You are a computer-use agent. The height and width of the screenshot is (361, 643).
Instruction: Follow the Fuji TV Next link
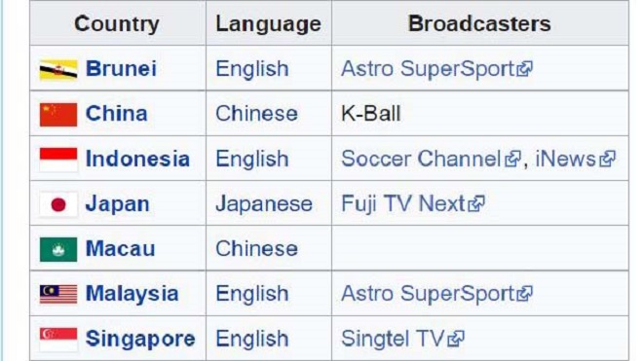[402, 203]
